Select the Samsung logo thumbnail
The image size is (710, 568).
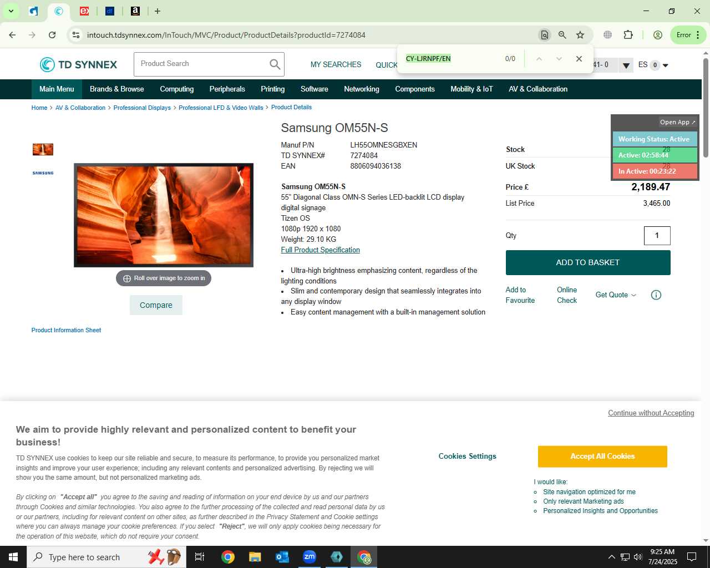coord(43,173)
